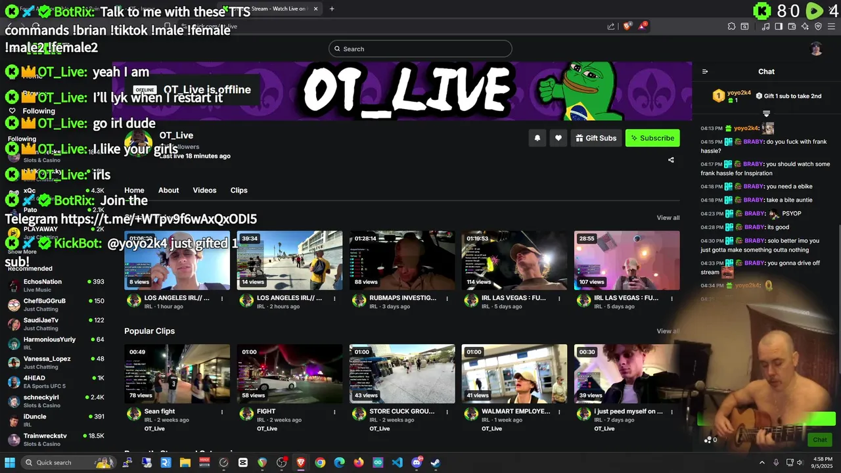841x473 pixels.
Task: Open CapCut from the taskbar
Action: pos(243,462)
